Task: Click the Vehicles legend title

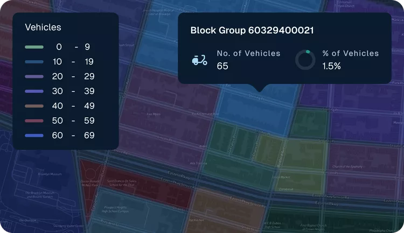Action: click(43, 27)
